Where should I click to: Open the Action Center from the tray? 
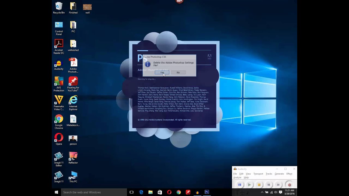pyautogui.click(x=281, y=192)
